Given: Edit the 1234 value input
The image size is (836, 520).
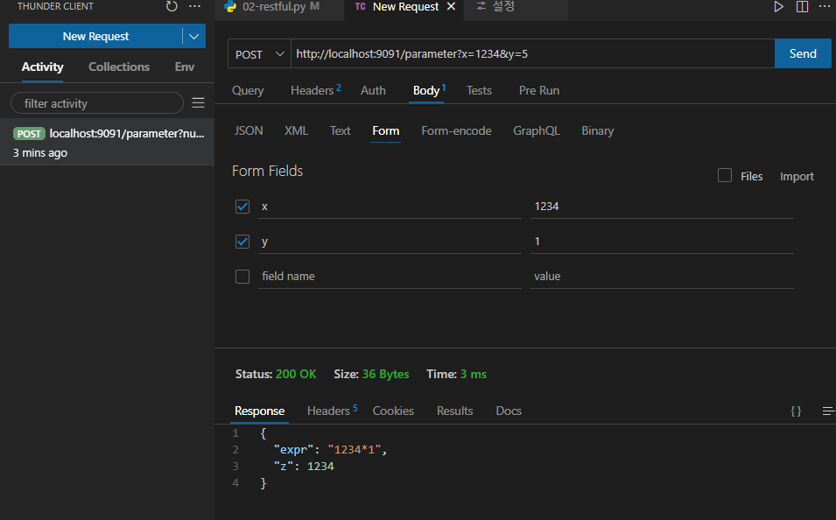Looking at the screenshot, I should pyautogui.click(x=662, y=207).
